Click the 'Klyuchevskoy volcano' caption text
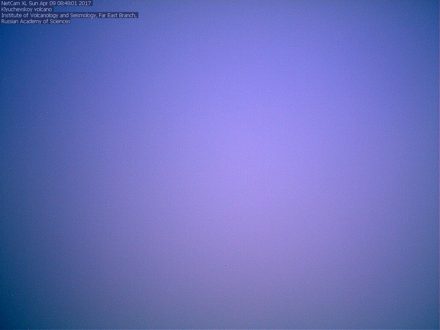Image resolution: width=440 pixels, height=330 pixels. click(27, 9)
